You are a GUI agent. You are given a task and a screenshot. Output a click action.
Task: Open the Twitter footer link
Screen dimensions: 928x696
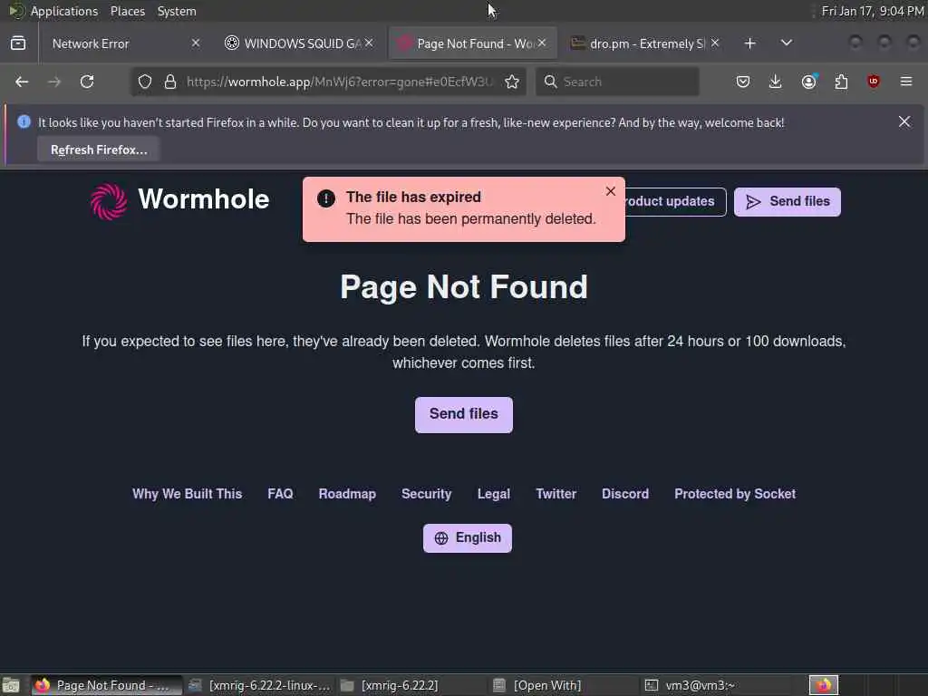556,494
